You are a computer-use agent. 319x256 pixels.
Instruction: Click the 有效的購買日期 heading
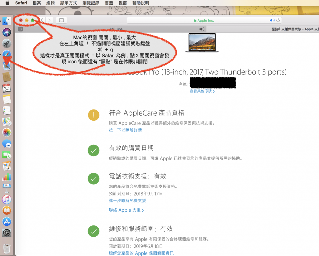click(x=131, y=148)
